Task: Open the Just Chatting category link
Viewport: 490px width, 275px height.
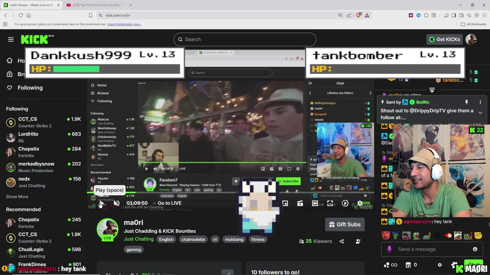Action: [x=139, y=239]
